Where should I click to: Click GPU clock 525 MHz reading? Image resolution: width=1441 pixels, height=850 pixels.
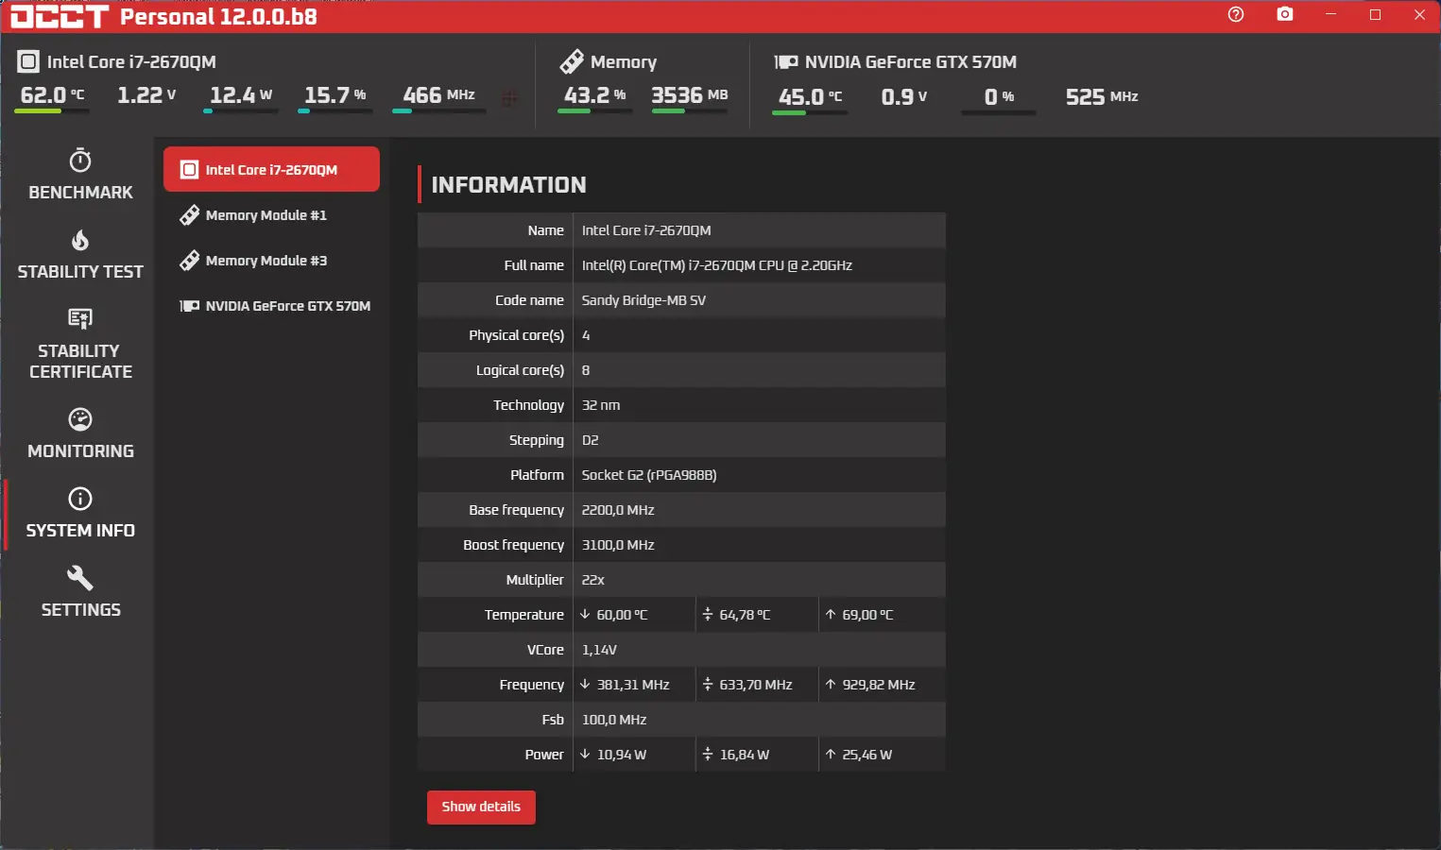[x=1102, y=96]
